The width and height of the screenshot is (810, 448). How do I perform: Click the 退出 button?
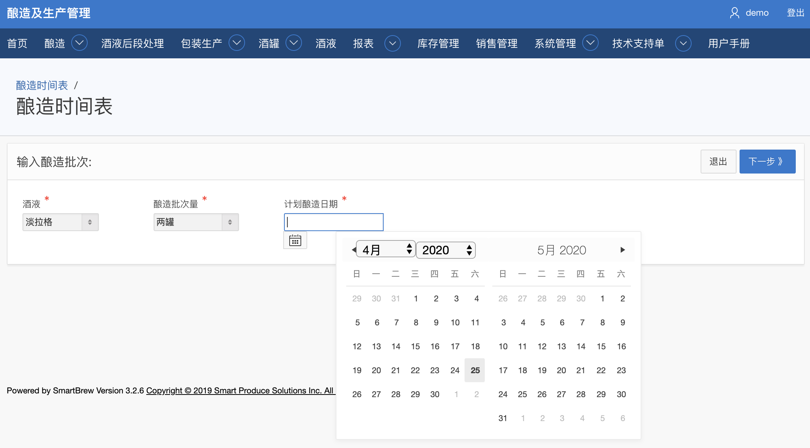[718, 162]
